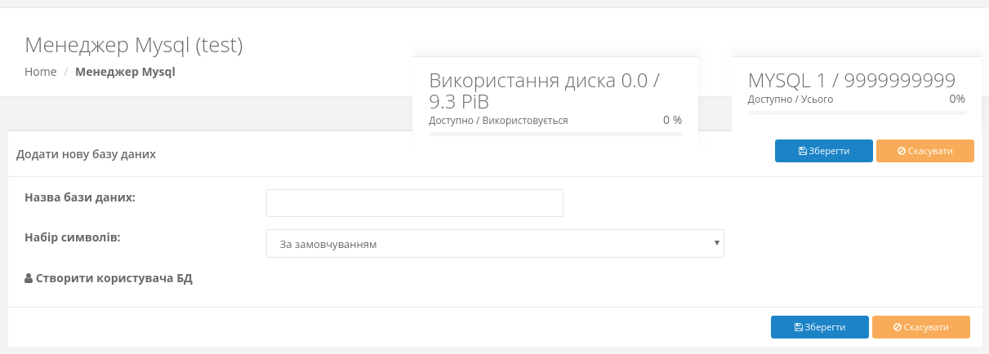Click the Менеджер Mysql (test) page title
This screenshot has height=354, width=989.
[x=134, y=45]
